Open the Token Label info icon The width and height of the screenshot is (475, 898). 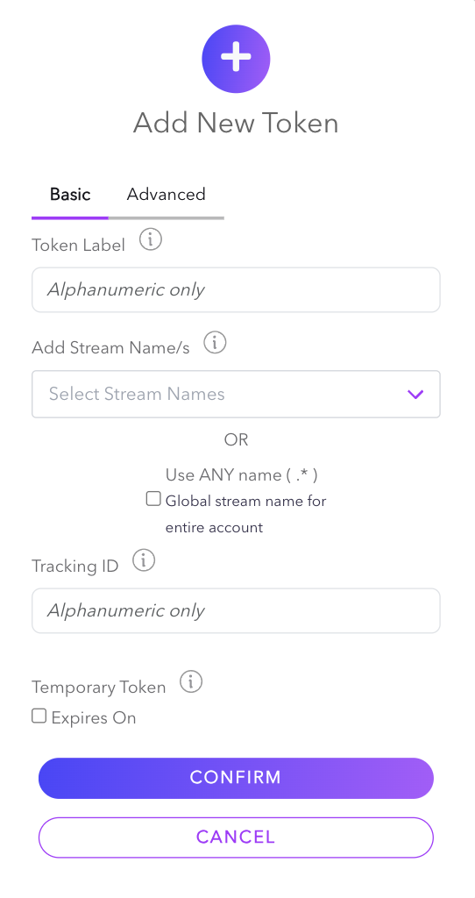(x=151, y=240)
